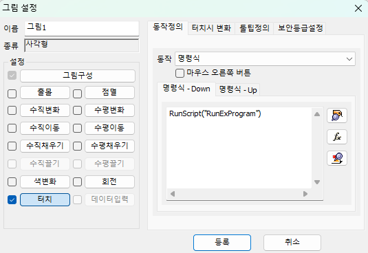Close the 그림 설정 dialog
This screenshot has width=368, height=253.
358,8
